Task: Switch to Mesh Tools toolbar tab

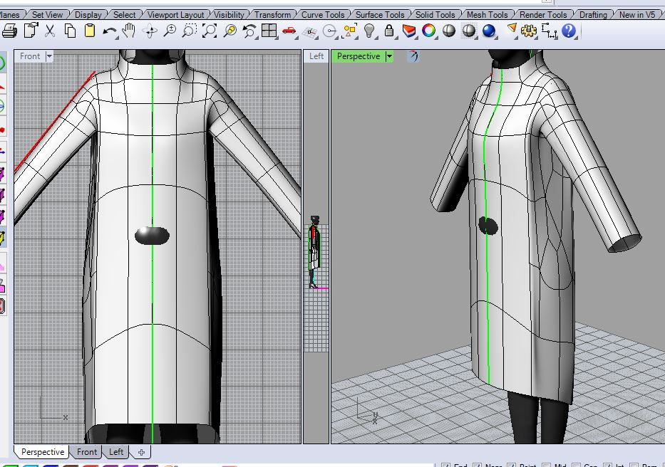Action: click(x=488, y=14)
